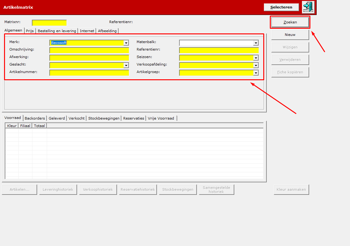
Task: Click the exit door icon
Action: click(308, 7)
